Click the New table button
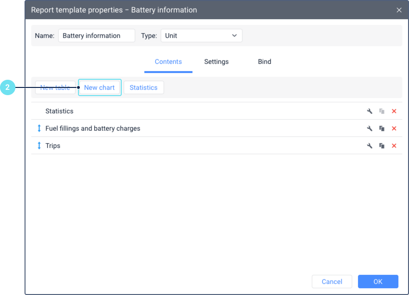409x295 pixels. 55,87
